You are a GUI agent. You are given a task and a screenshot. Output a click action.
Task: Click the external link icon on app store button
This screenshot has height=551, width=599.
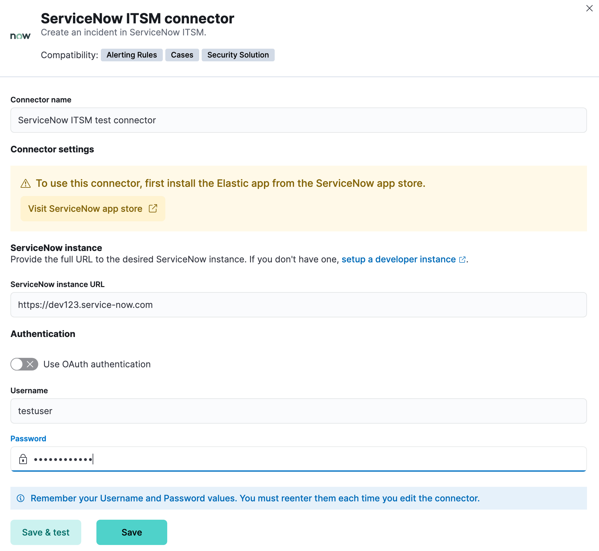coord(153,208)
